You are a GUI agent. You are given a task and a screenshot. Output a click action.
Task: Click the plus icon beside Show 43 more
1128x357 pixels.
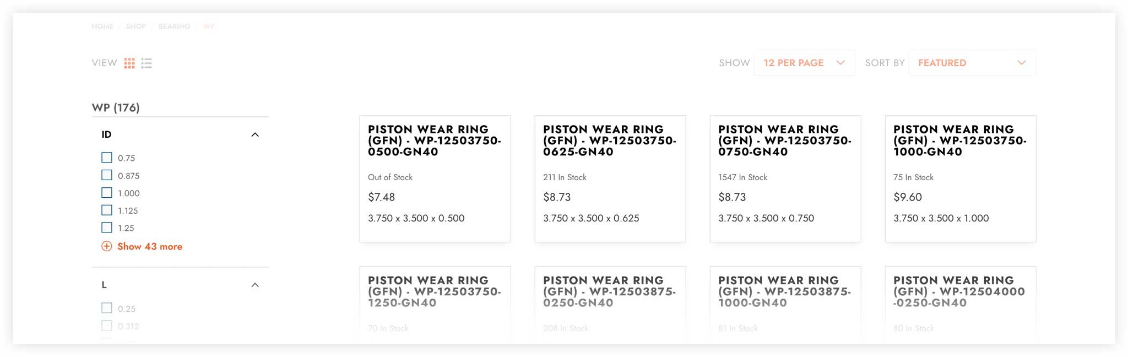(107, 246)
